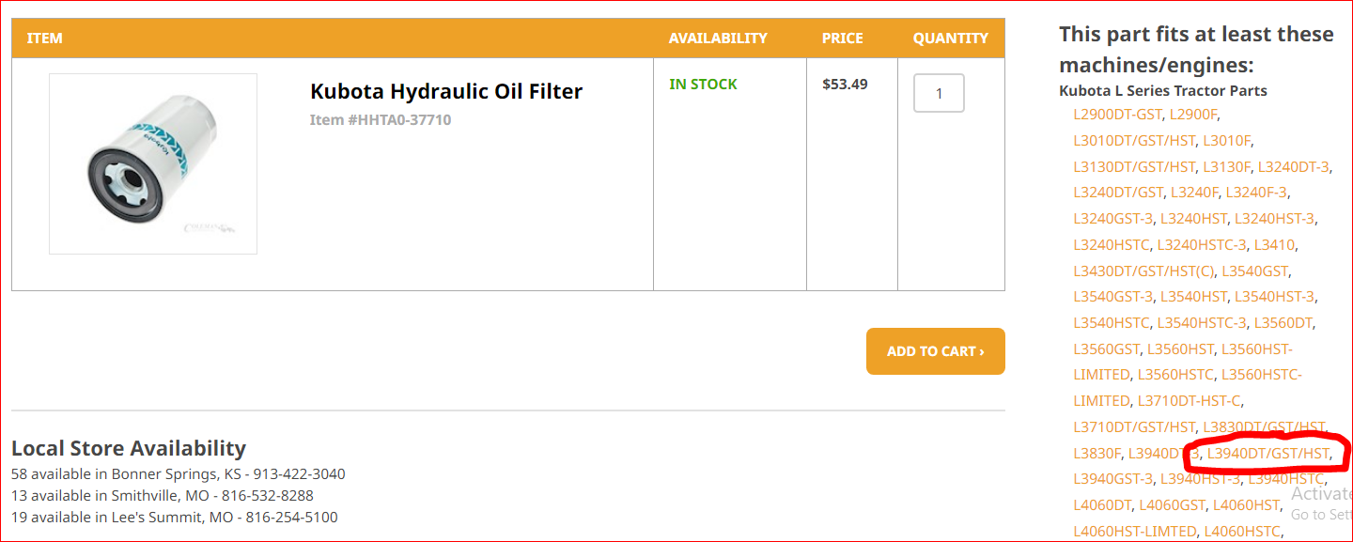Screen dimensions: 1353x542
Task: Open the hydraulic oil filter product thumbnail
Action: click(x=153, y=163)
